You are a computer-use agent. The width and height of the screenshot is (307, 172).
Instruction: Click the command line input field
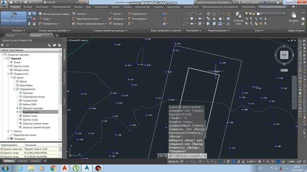tap(187, 156)
